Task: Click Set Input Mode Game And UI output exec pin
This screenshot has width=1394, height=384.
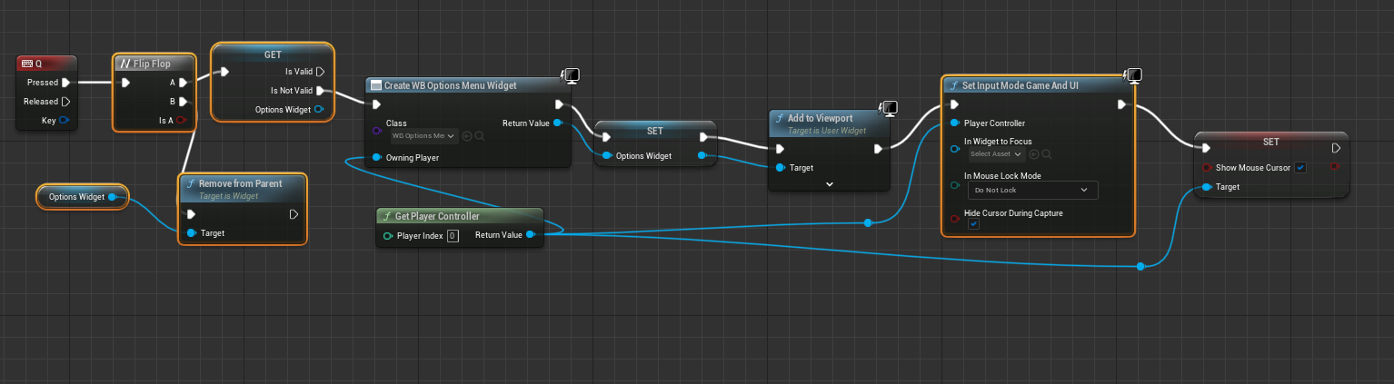Action: (1122, 104)
